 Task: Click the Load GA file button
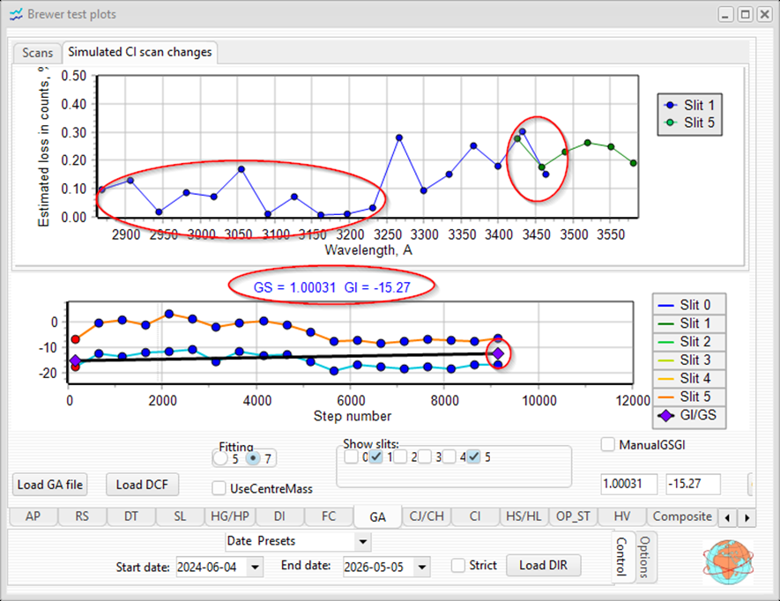pyautogui.click(x=49, y=485)
